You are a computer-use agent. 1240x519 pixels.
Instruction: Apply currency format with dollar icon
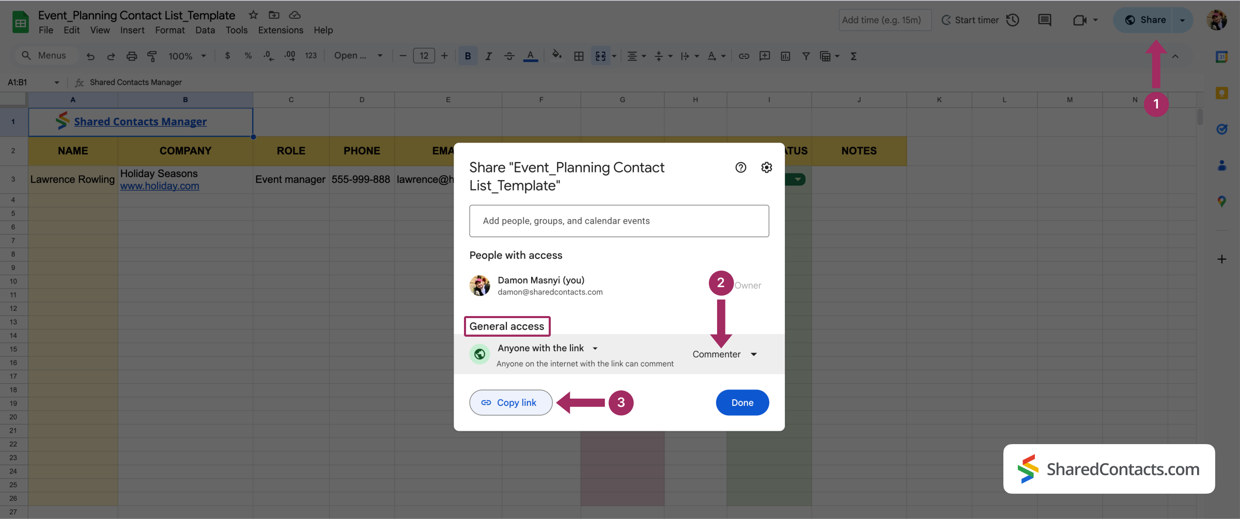point(227,56)
